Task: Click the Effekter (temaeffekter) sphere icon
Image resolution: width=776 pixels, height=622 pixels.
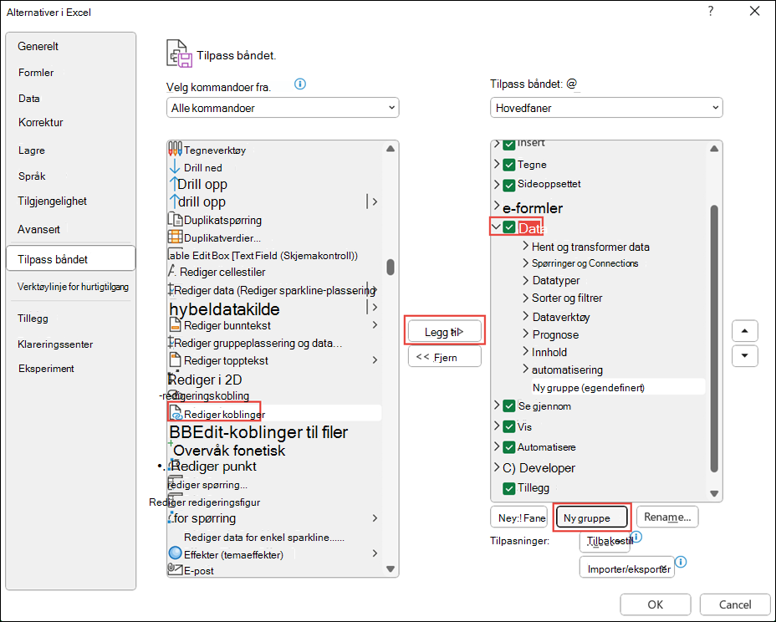Action: (x=176, y=553)
